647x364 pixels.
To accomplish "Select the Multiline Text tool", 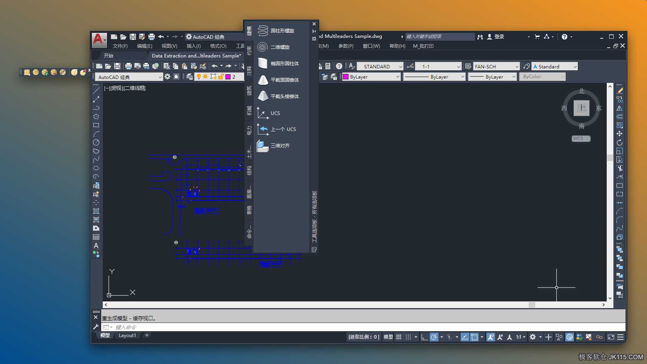I will pos(96,246).
